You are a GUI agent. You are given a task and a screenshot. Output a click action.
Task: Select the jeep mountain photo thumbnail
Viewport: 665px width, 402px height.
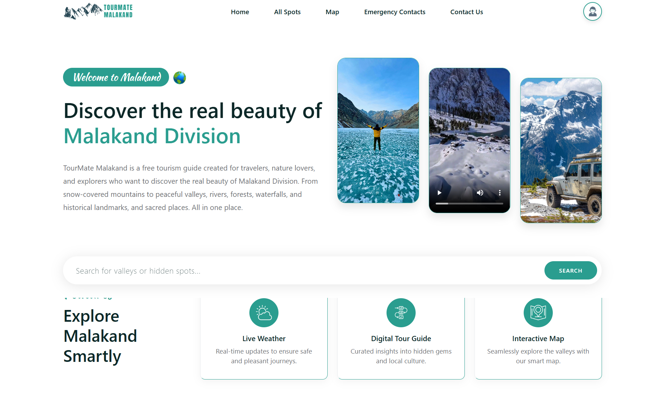pyautogui.click(x=561, y=150)
